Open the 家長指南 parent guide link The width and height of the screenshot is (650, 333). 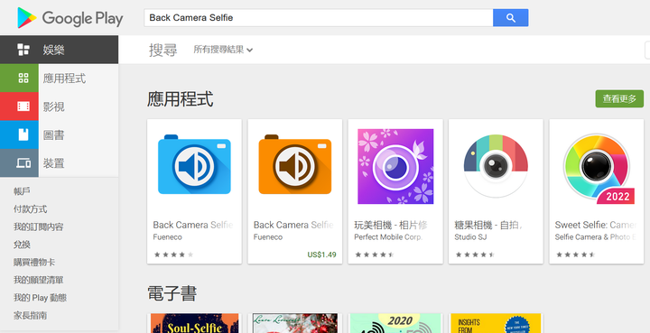click(30, 316)
